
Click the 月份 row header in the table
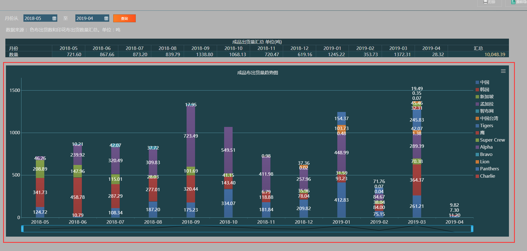[x=29, y=48]
